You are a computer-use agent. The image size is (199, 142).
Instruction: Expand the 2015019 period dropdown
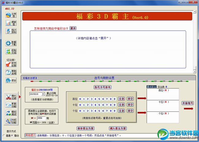[43, 94]
